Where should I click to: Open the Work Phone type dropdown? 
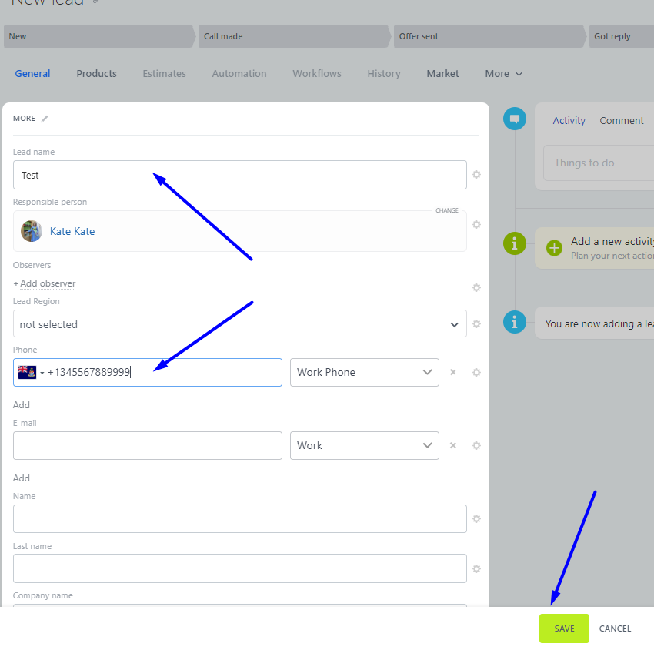click(364, 372)
